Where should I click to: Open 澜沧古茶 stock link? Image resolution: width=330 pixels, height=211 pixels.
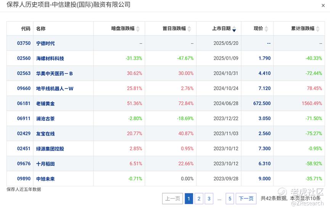pyautogui.click(x=45, y=118)
